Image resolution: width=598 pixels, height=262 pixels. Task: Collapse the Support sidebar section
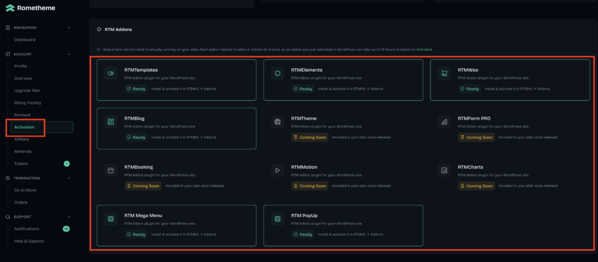pyautogui.click(x=69, y=216)
